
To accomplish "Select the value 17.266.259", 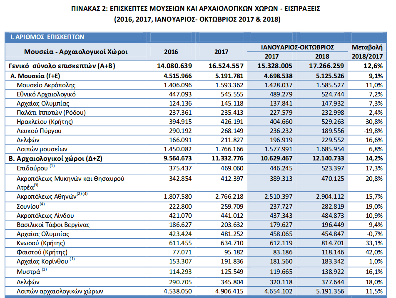I will [326, 66].
